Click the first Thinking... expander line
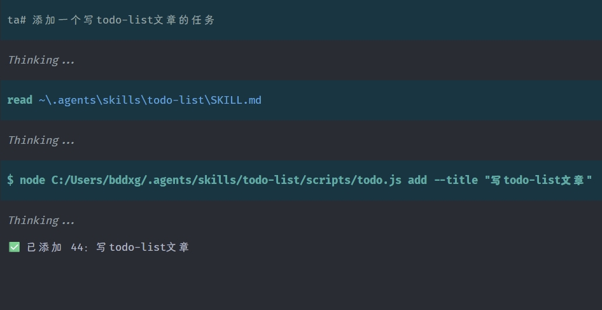Viewport: 602px width, 310px height. 41,60
